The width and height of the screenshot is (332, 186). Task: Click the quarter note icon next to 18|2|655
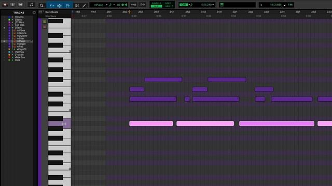pyautogui.click(x=285, y=5)
